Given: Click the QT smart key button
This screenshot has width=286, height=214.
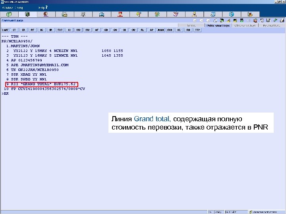Looking at the screenshot, I should [97, 30].
